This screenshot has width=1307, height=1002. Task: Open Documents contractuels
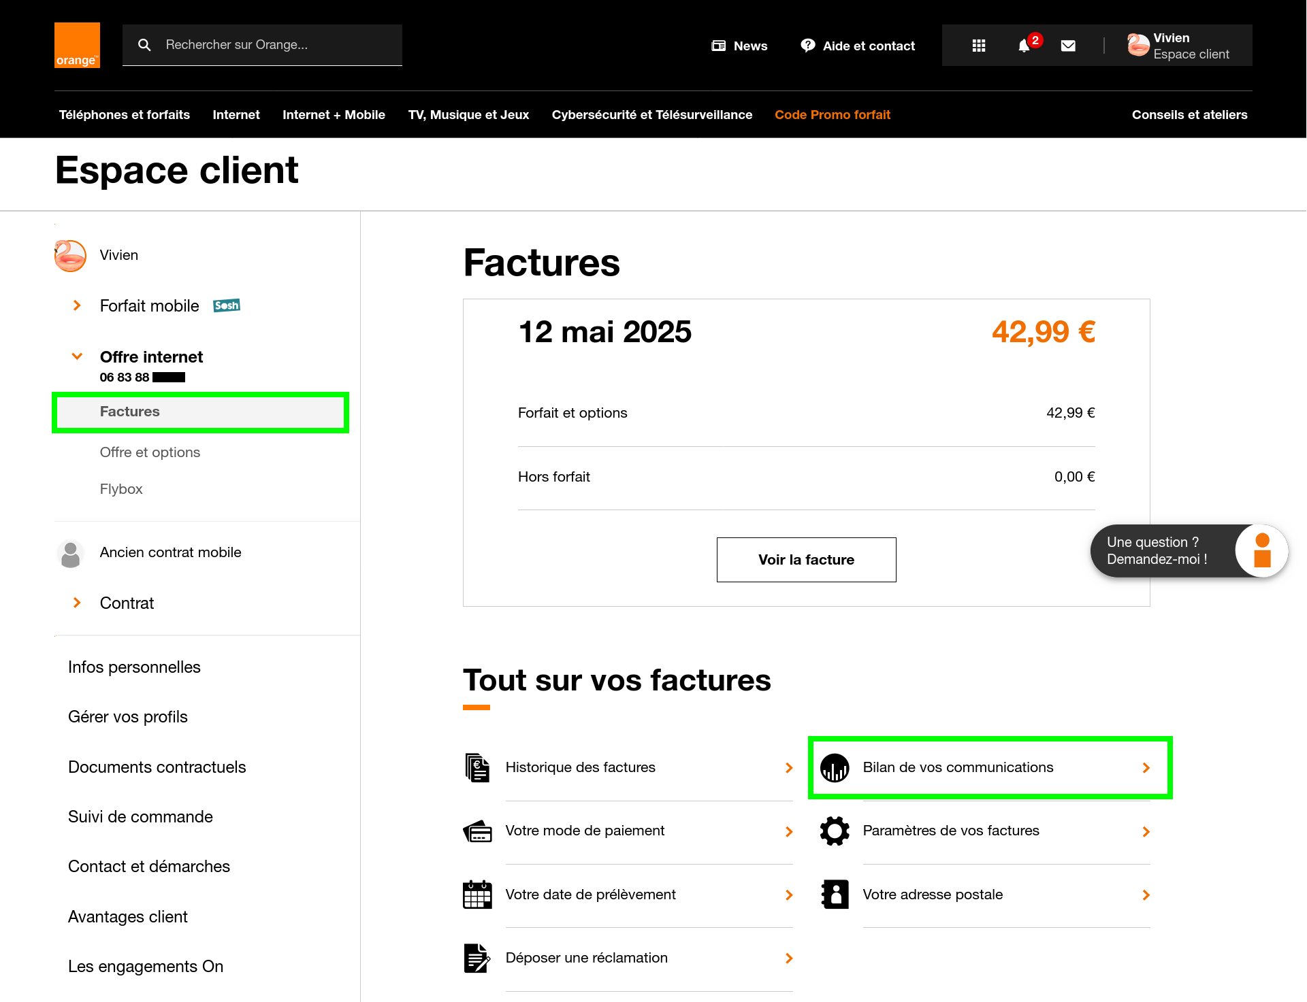(157, 767)
